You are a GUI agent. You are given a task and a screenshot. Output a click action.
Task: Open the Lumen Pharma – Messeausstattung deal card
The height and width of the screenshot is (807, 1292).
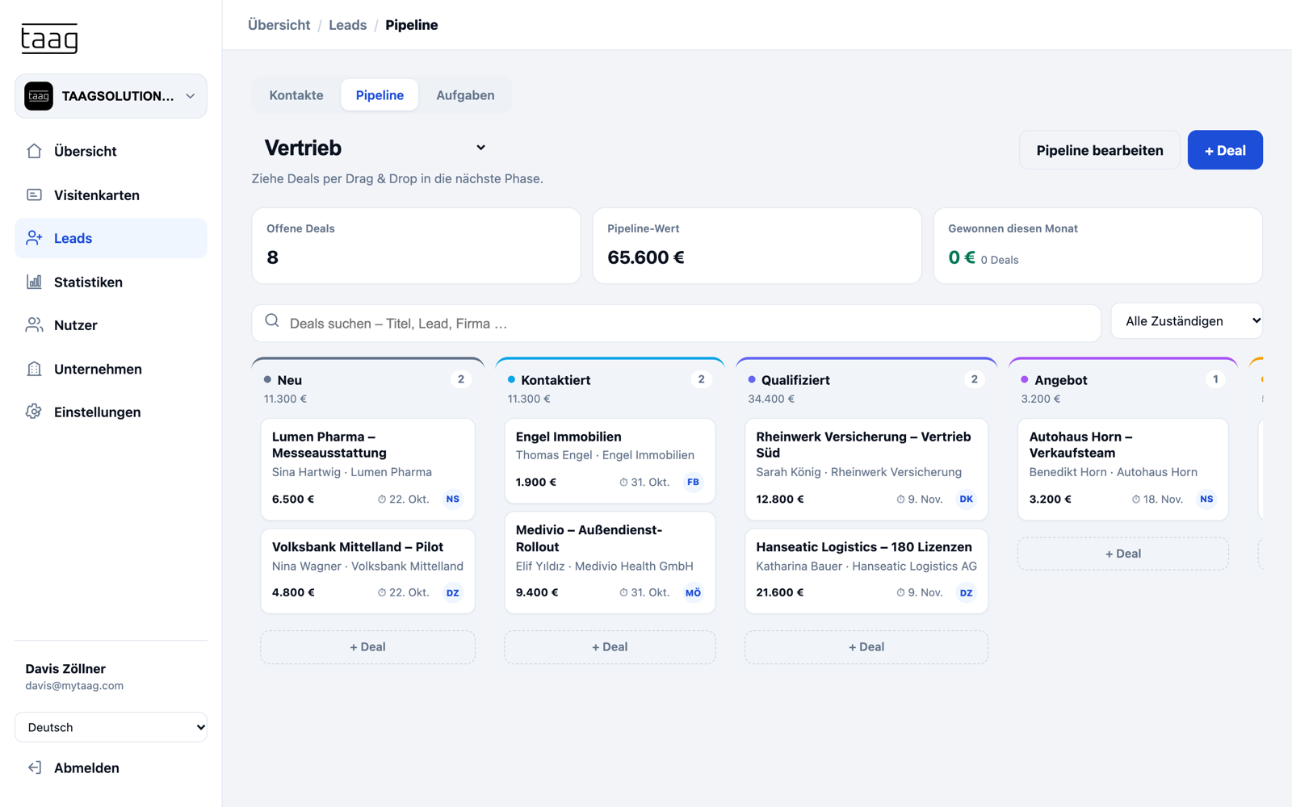(367, 469)
